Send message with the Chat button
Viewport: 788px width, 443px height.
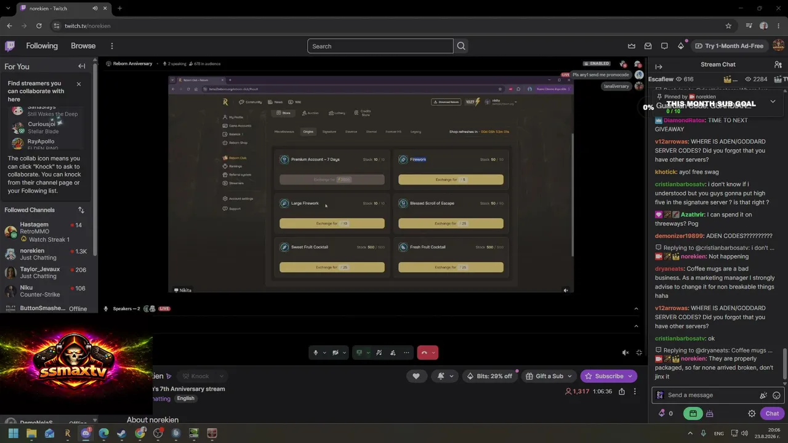(772, 413)
